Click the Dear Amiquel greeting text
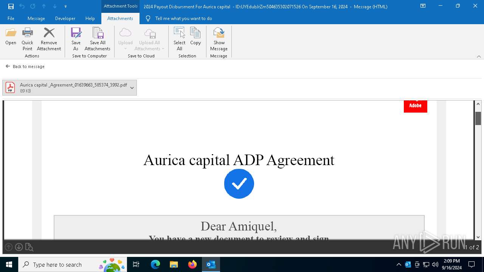This screenshot has height=272, width=484. tap(239, 226)
